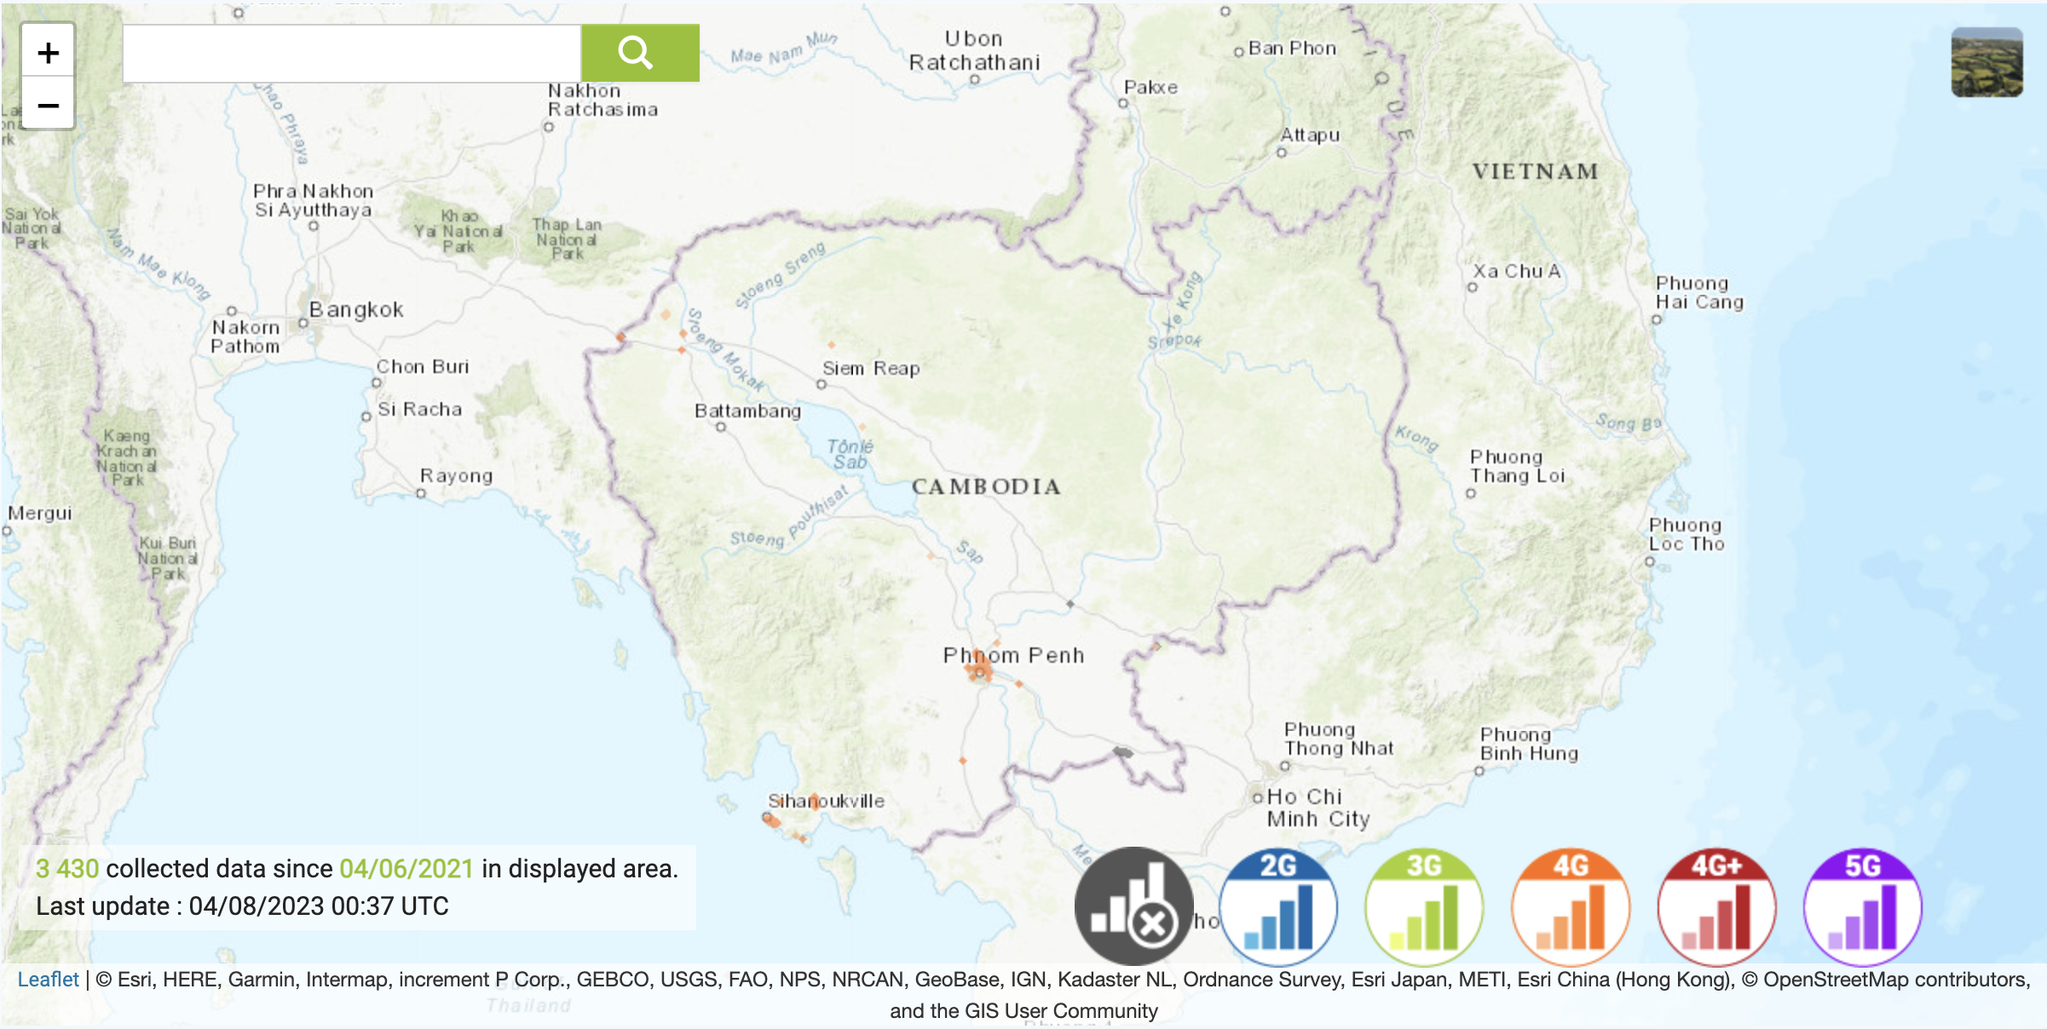Click the Bangkok city label

[356, 310]
